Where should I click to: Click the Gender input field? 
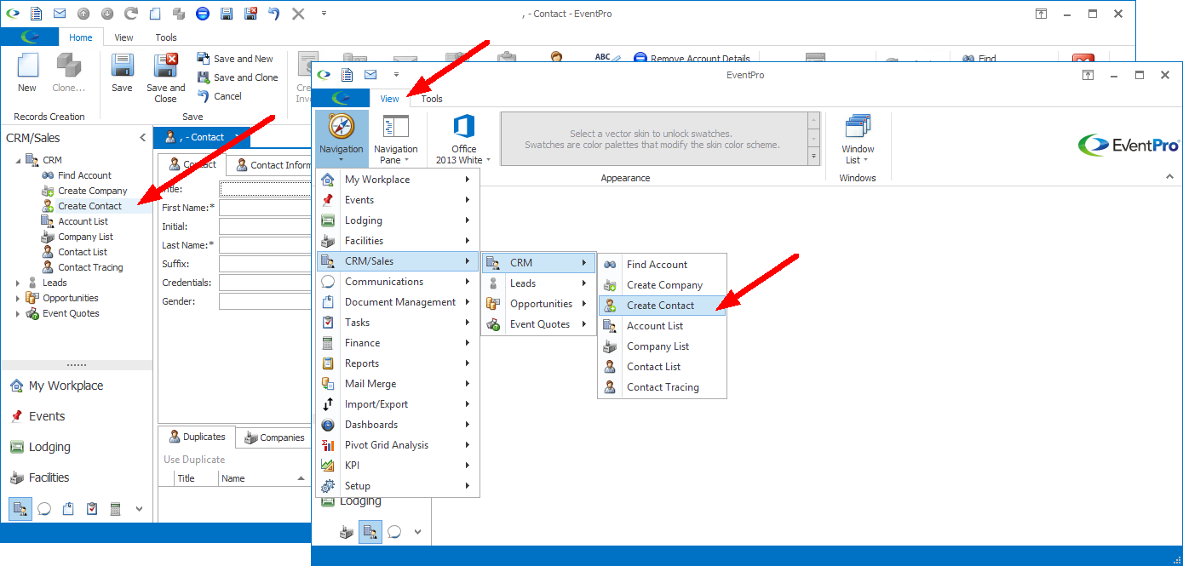coord(265,301)
